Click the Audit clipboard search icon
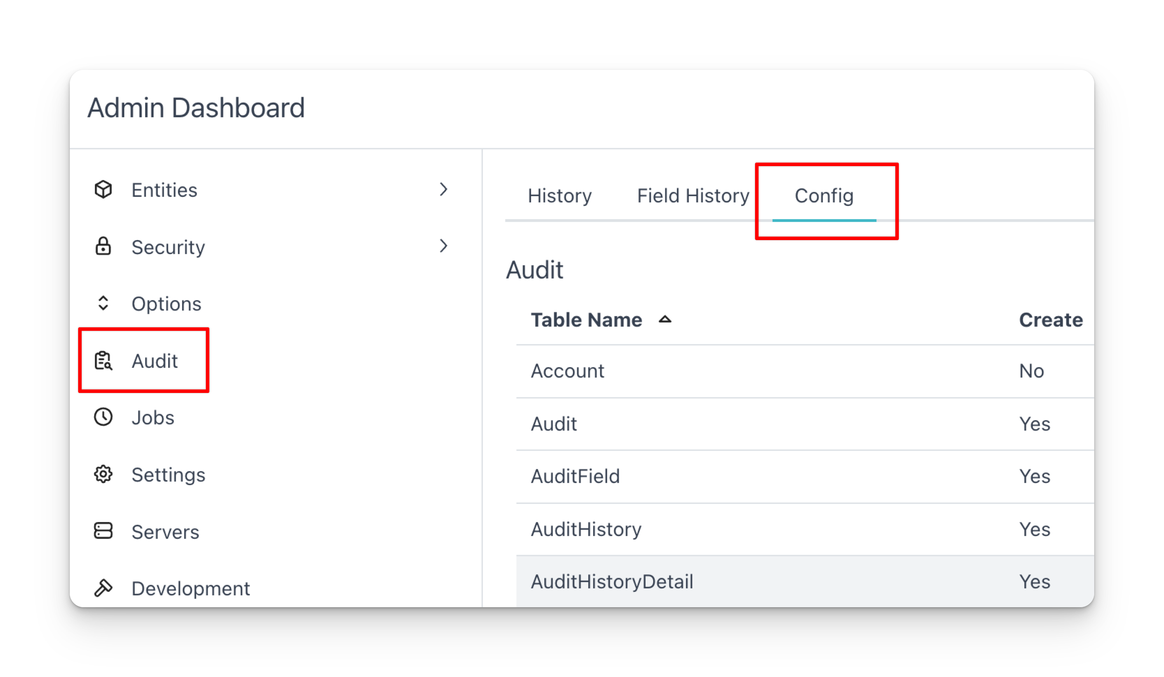Screen dimensions: 1164x677 point(103,360)
